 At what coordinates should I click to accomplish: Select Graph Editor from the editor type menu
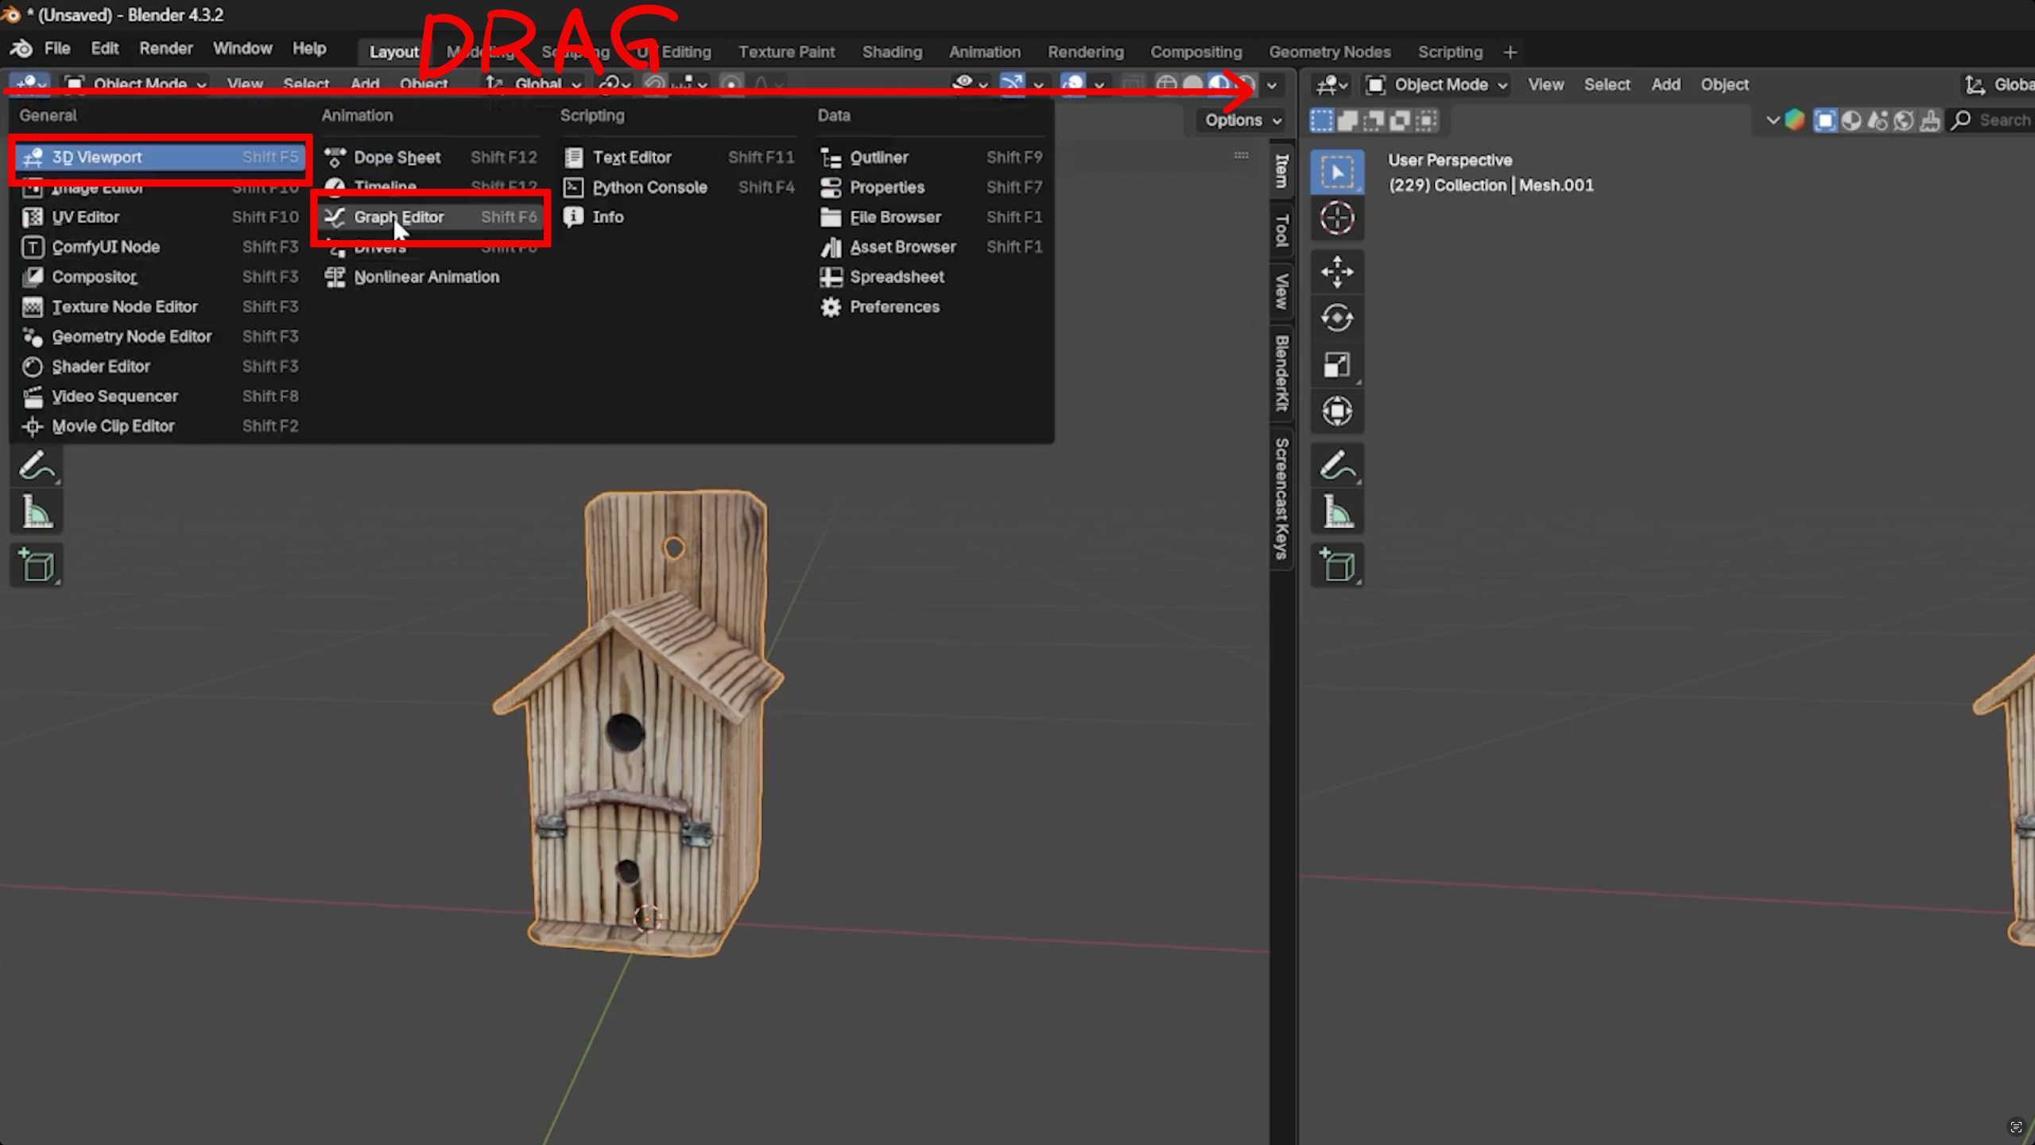399,216
